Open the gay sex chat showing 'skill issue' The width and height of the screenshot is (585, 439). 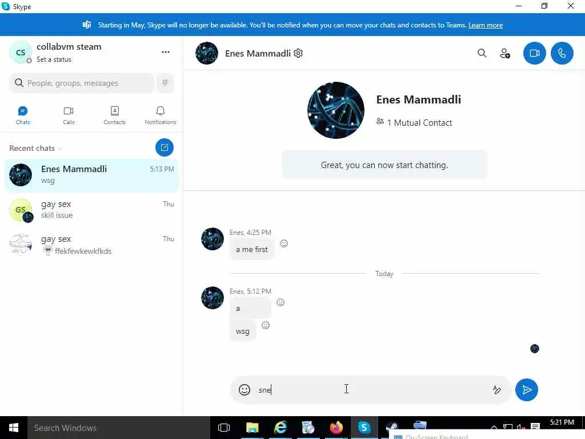point(92,210)
